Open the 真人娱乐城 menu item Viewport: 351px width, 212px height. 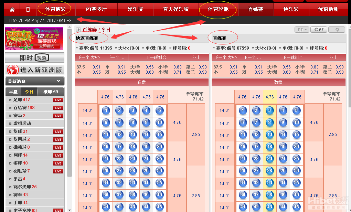[x=176, y=9]
